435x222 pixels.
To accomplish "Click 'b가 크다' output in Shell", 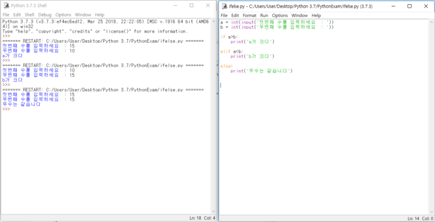I will pyautogui.click(x=12, y=80).
